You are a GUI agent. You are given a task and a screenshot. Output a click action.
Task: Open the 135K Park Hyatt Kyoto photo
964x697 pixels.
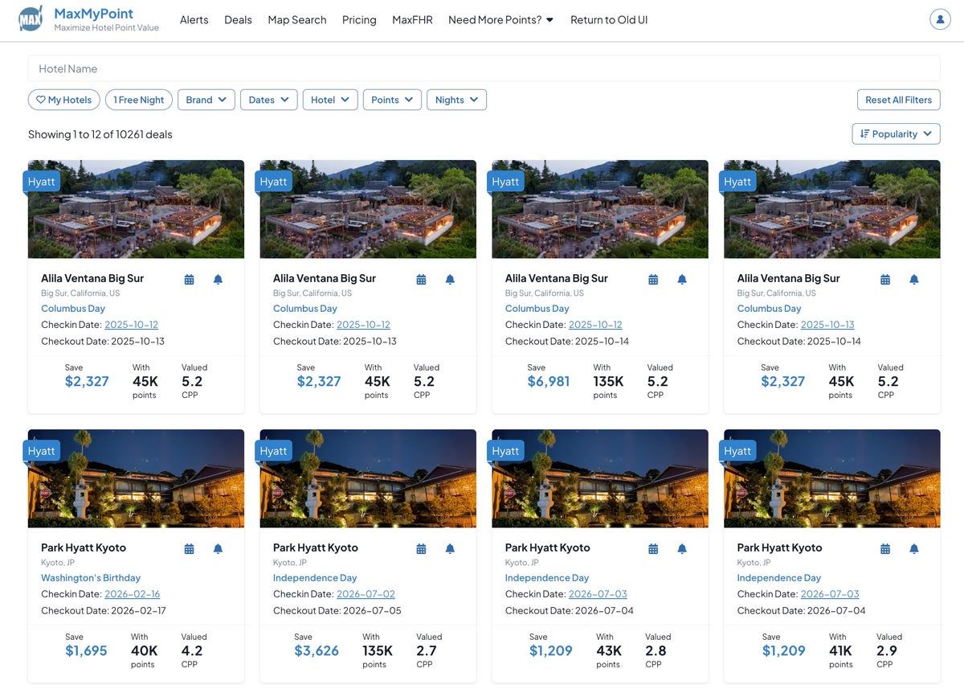(x=368, y=478)
